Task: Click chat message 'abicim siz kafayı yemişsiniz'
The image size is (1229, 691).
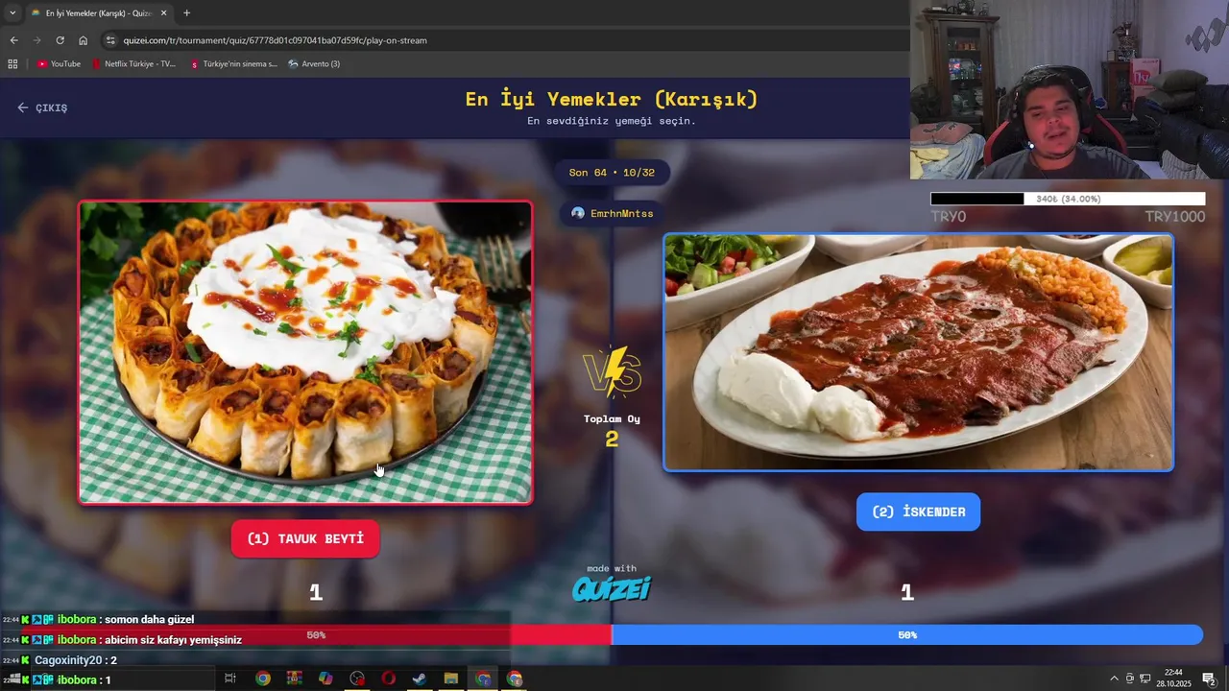Action: pos(173,640)
